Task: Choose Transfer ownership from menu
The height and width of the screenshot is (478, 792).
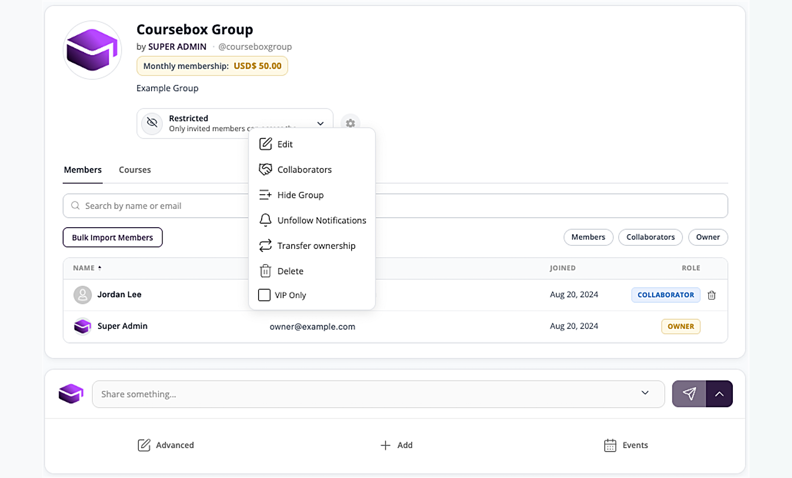Action: pyautogui.click(x=312, y=246)
